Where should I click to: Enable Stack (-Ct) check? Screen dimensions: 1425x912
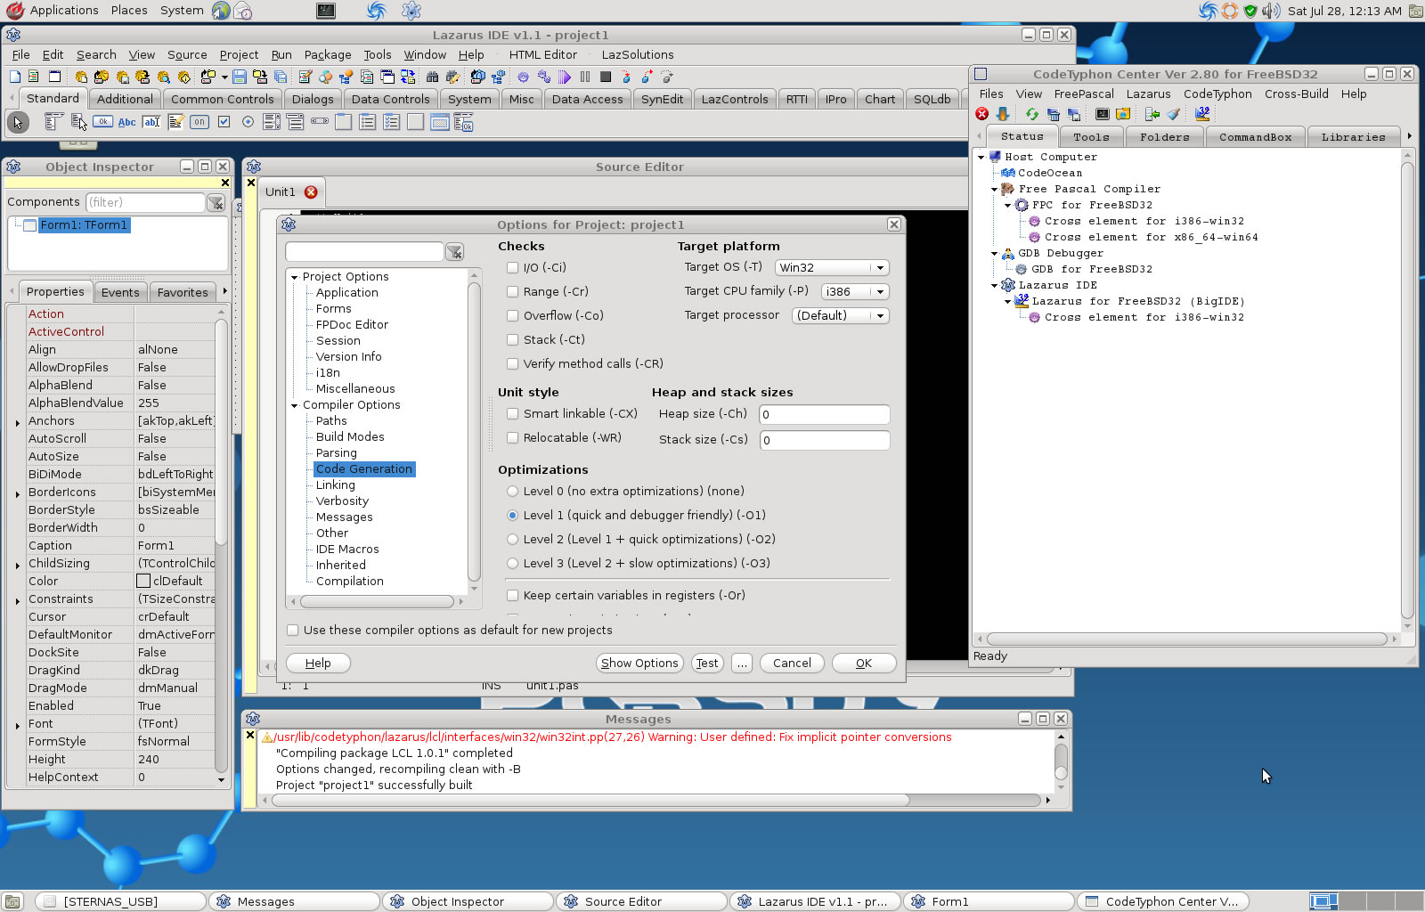[513, 339]
